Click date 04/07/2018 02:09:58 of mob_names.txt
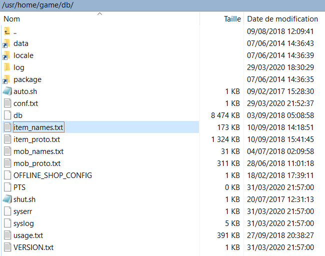Viewport: 325px width, 256px height. click(280, 151)
